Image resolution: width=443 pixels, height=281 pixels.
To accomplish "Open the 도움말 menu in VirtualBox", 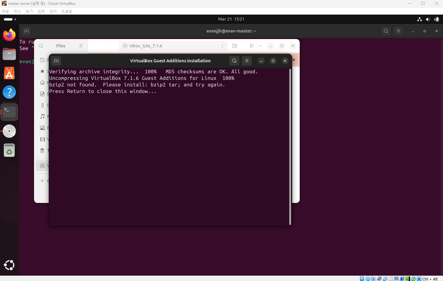I will click(67, 11).
